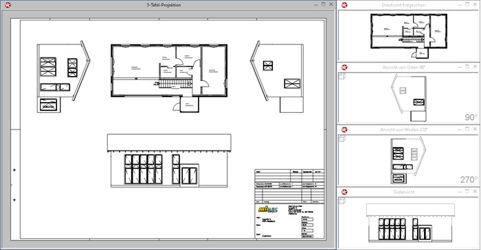The height and width of the screenshot is (250, 481).
Task: Click the view cube icon in Südansicht view
Action: coord(342,201)
